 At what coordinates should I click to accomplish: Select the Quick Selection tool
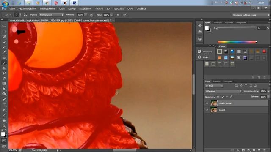tap(4, 42)
